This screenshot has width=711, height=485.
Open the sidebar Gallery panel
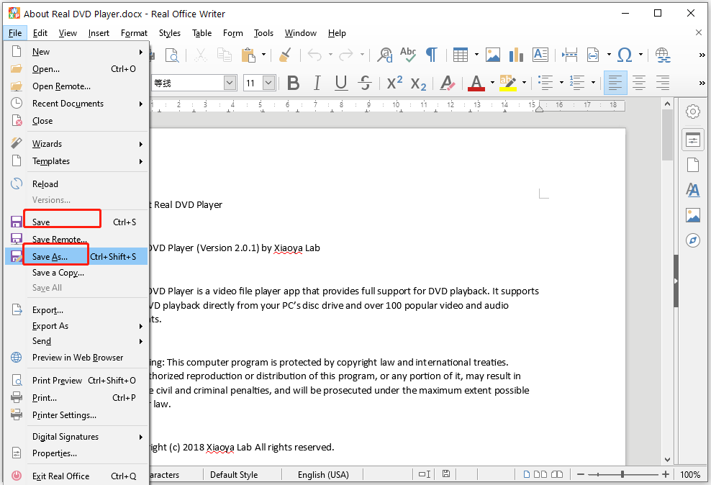(692, 215)
